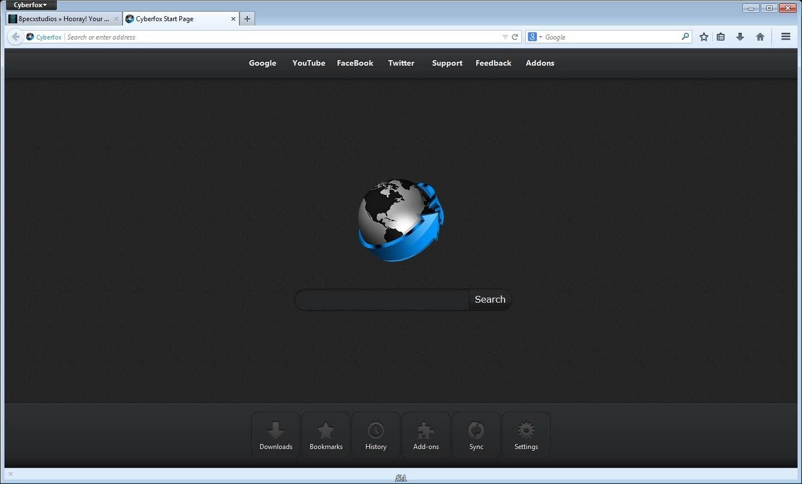Minimize the Cyberfox window

click(x=751, y=8)
